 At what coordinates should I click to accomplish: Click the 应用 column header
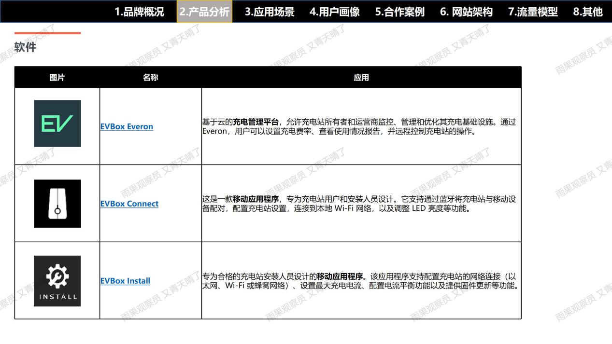361,77
